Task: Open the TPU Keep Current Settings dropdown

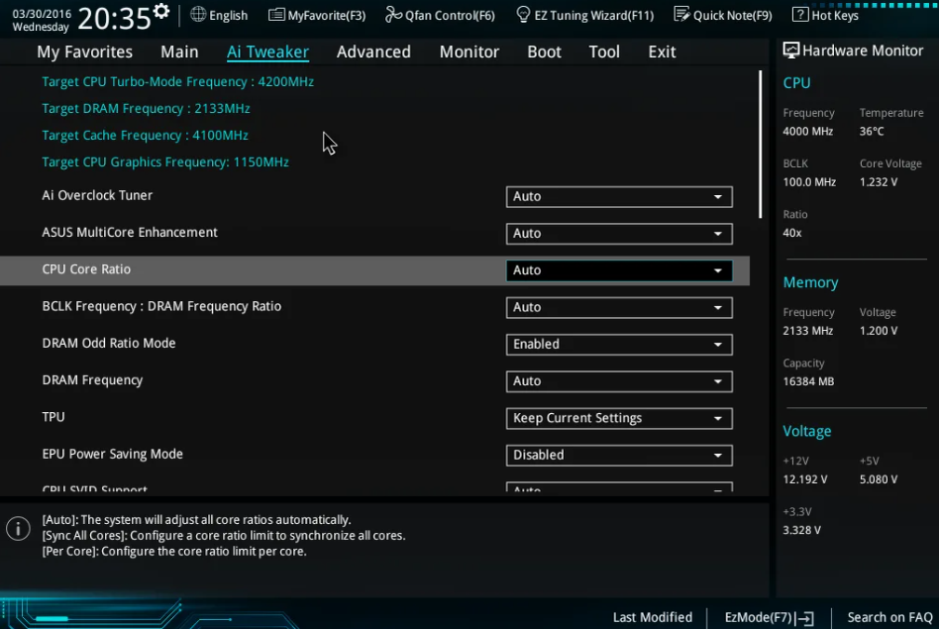Action: (618, 418)
